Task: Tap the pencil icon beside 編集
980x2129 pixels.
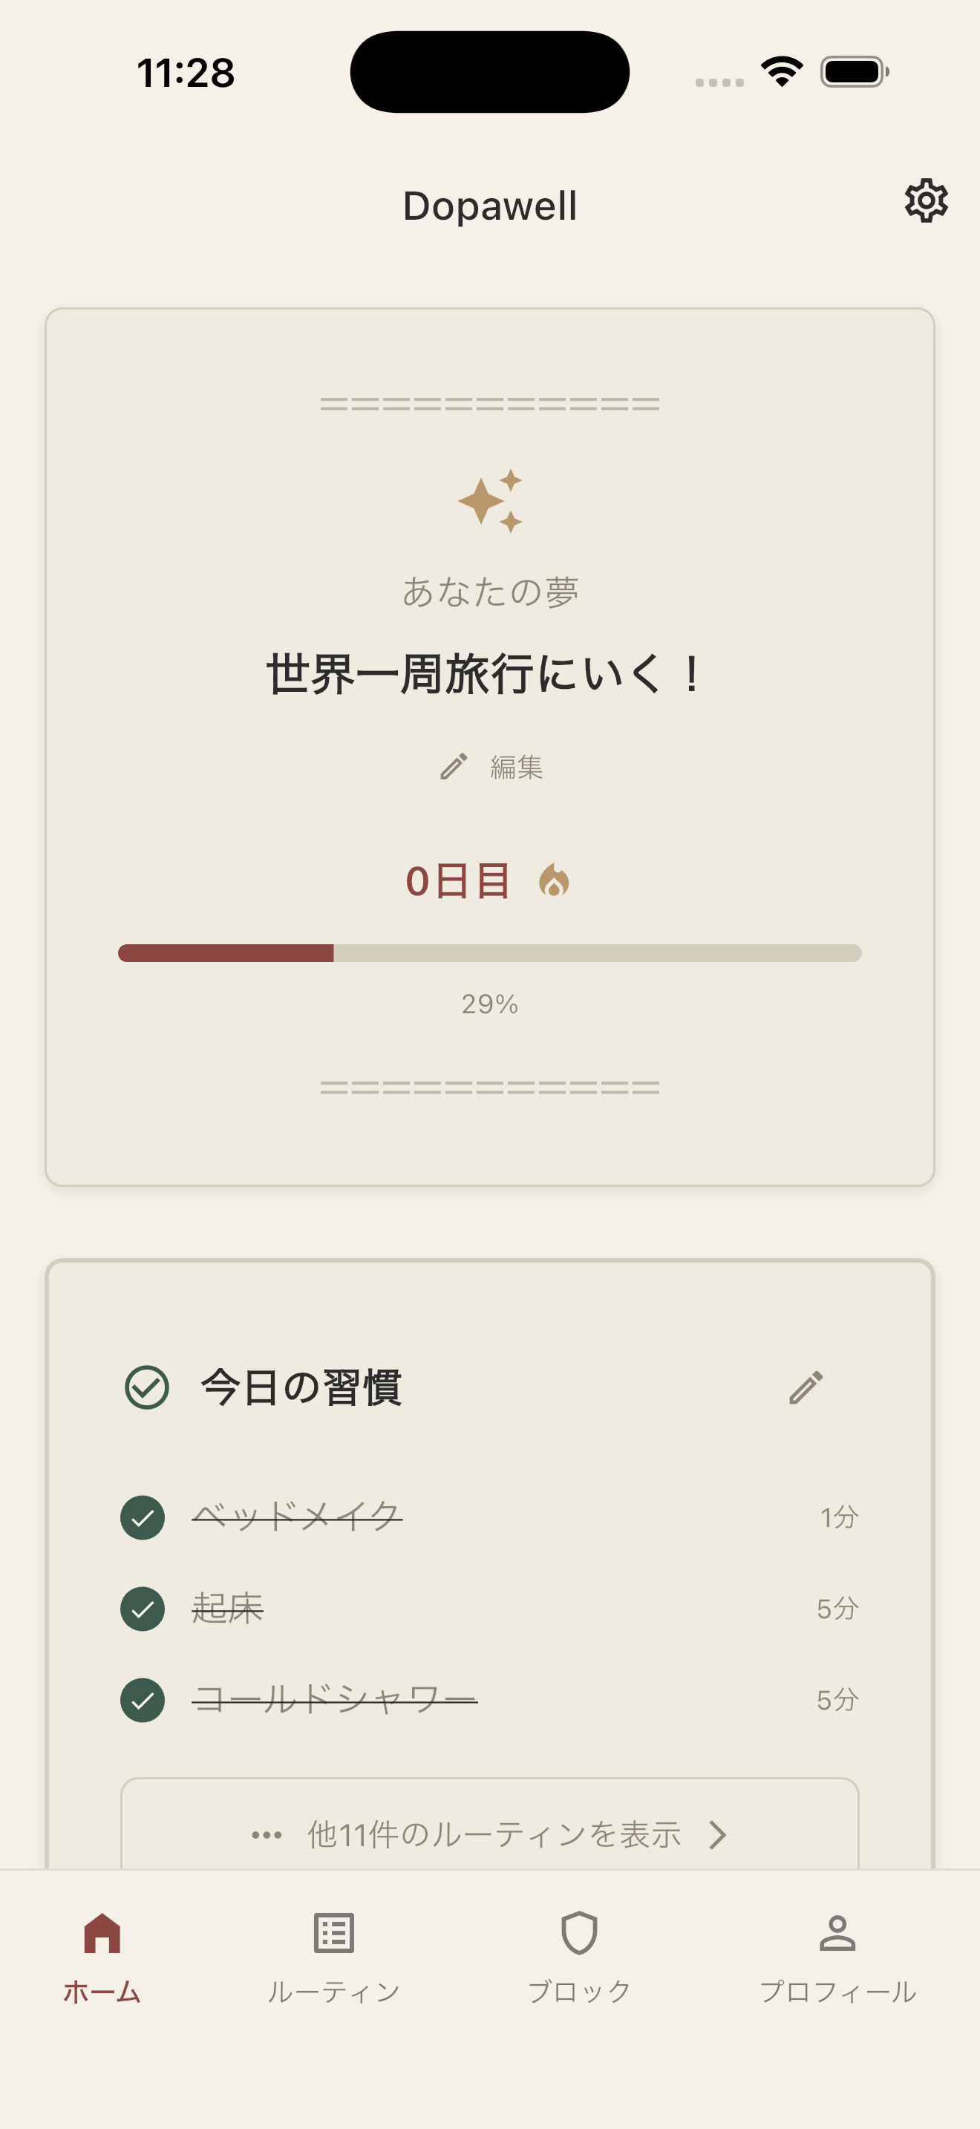Action: click(x=454, y=766)
